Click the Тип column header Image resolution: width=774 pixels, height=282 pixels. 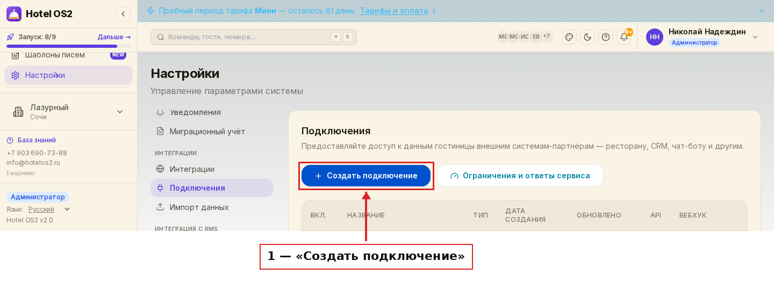point(481,215)
